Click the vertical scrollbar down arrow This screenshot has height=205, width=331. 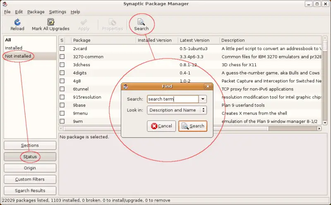pos(325,123)
